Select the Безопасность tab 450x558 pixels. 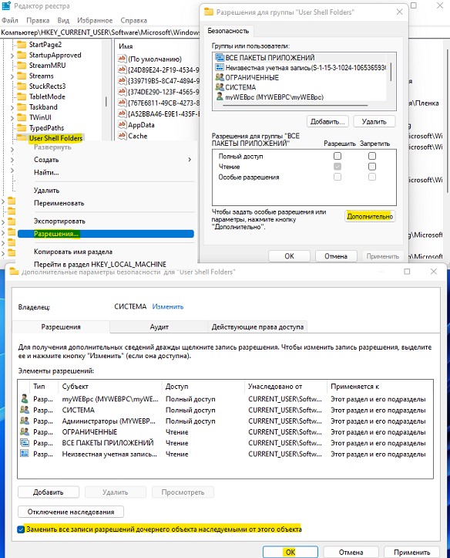coord(228,31)
